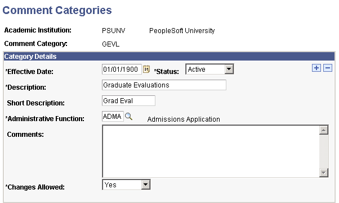Image resolution: width=339 pixels, height=203 pixels.
Task: Click the Admissions Application description text
Action: tap(184, 119)
